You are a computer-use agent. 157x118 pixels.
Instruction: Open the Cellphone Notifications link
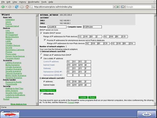click(15, 95)
